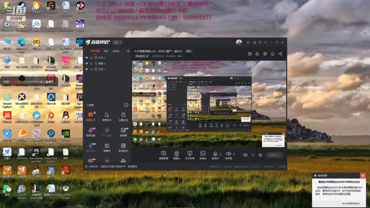Image resolution: width=370 pixels, height=208 pixels.
Task: Click the filter funnel icon in title bar
Action: 260,43
